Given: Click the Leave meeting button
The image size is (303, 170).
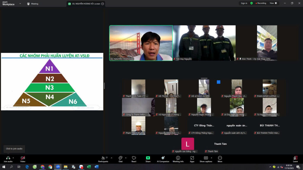Looking at the screenshot, I should (x=295, y=158).
